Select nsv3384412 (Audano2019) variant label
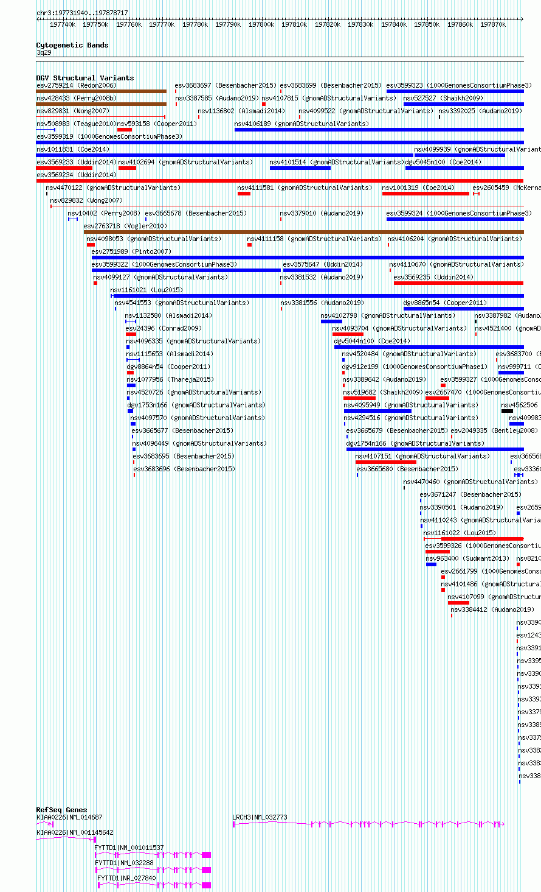541x892 pixels. tap(492, 609)
